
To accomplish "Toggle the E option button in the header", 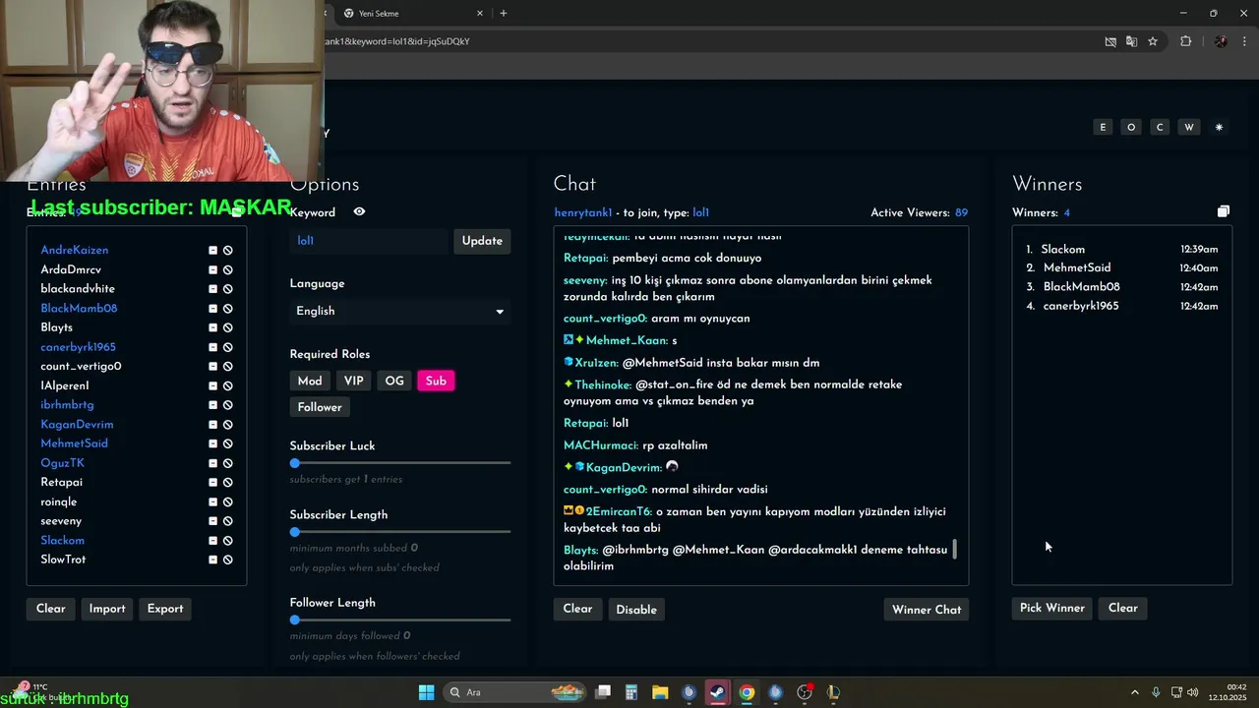I will (1103, 127).
